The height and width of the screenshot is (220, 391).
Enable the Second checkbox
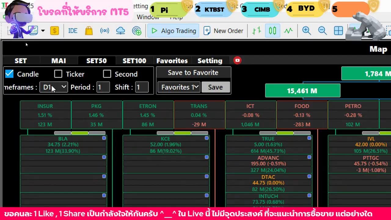107,74
